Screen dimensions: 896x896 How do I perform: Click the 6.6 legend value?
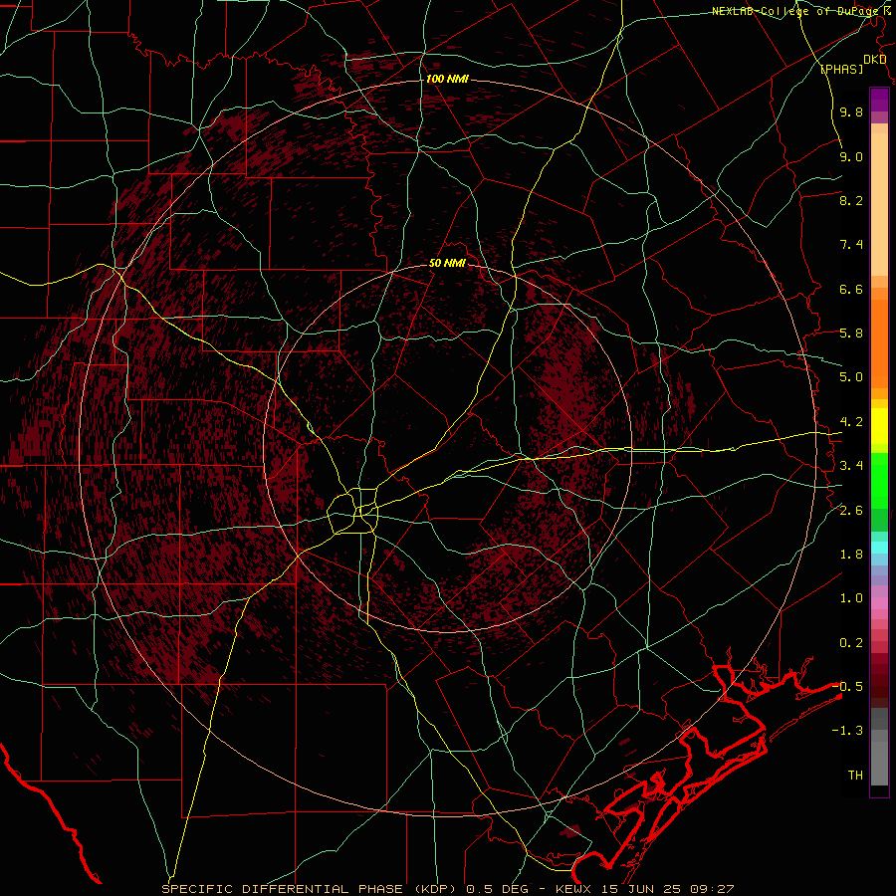tap(851, 289)
